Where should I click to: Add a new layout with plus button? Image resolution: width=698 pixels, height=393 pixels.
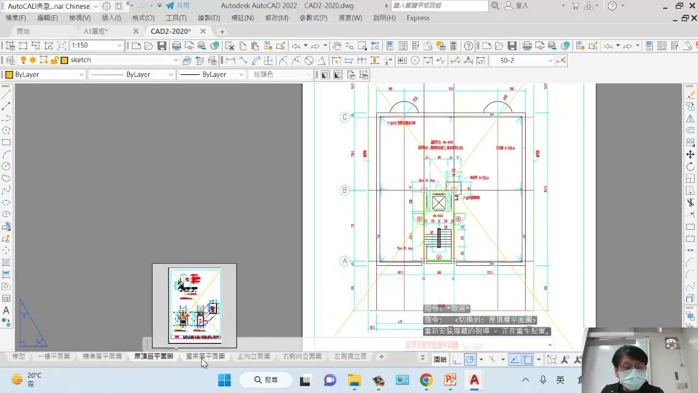(x=381, y=356)
